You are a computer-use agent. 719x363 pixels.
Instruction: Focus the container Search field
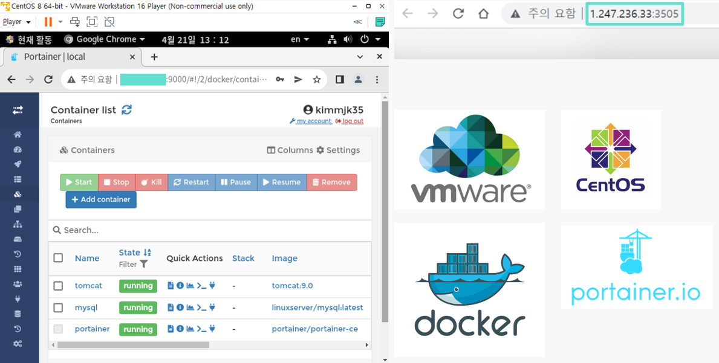(210, 230)
